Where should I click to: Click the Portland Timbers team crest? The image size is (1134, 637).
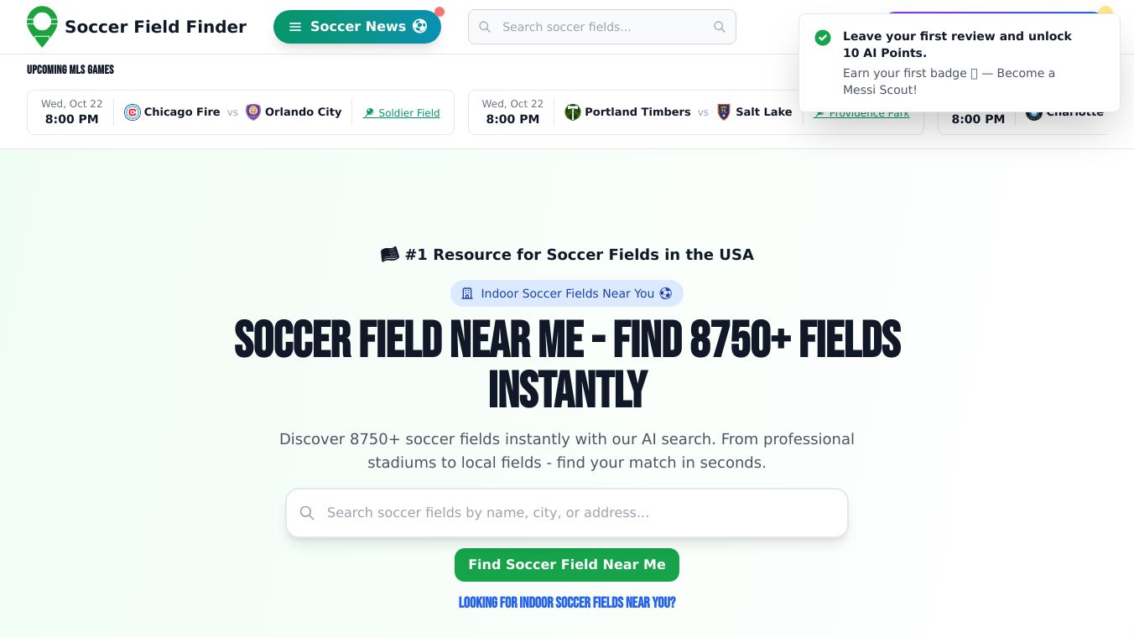tap(573, 112)
